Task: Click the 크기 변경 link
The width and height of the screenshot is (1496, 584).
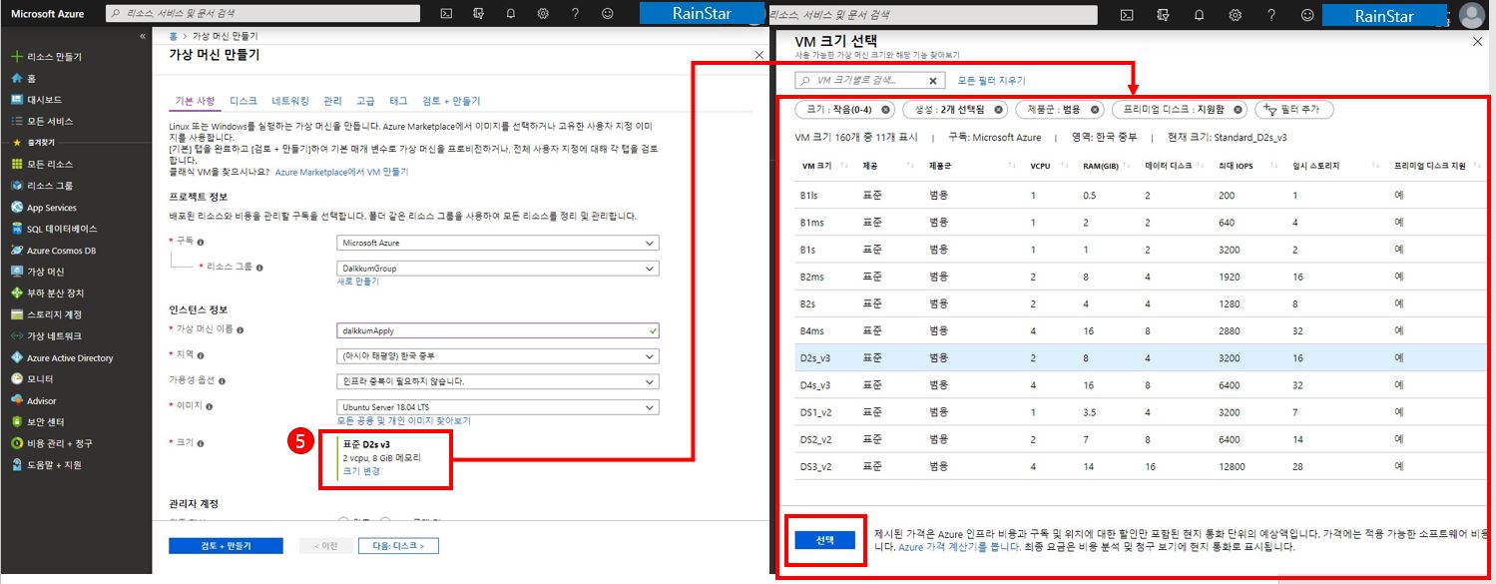Action: 361,471
